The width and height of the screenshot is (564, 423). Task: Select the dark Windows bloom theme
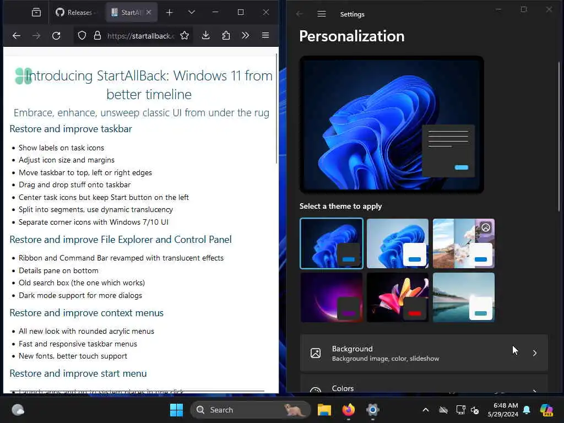331,243
